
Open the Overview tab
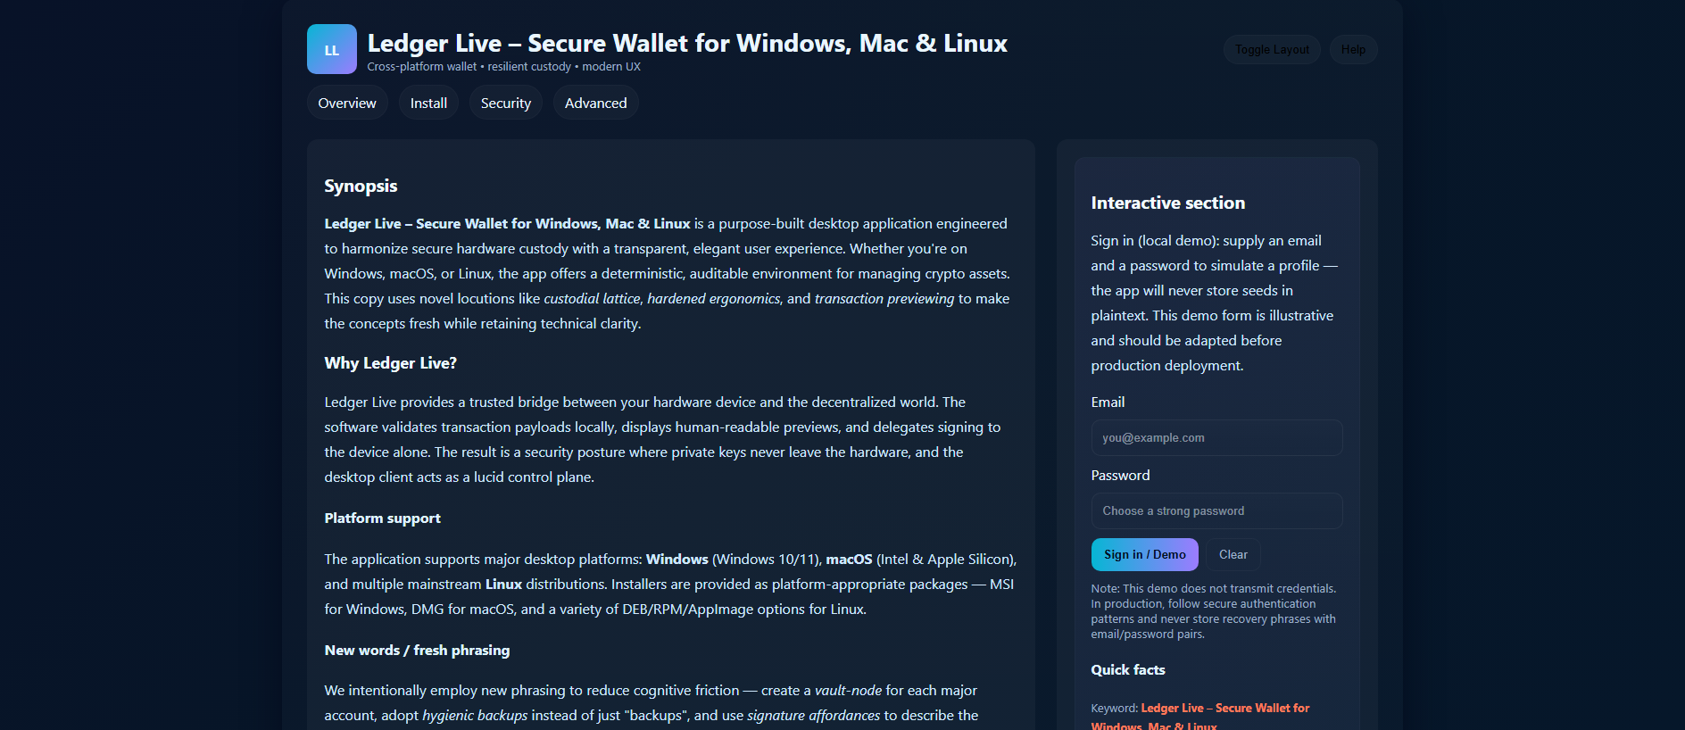(x=347, y=103)
